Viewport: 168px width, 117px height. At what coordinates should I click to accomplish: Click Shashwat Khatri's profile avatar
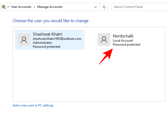coord(24,40)
